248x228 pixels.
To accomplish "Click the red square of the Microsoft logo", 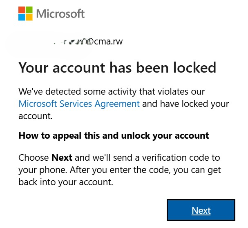I will [22, 10].
